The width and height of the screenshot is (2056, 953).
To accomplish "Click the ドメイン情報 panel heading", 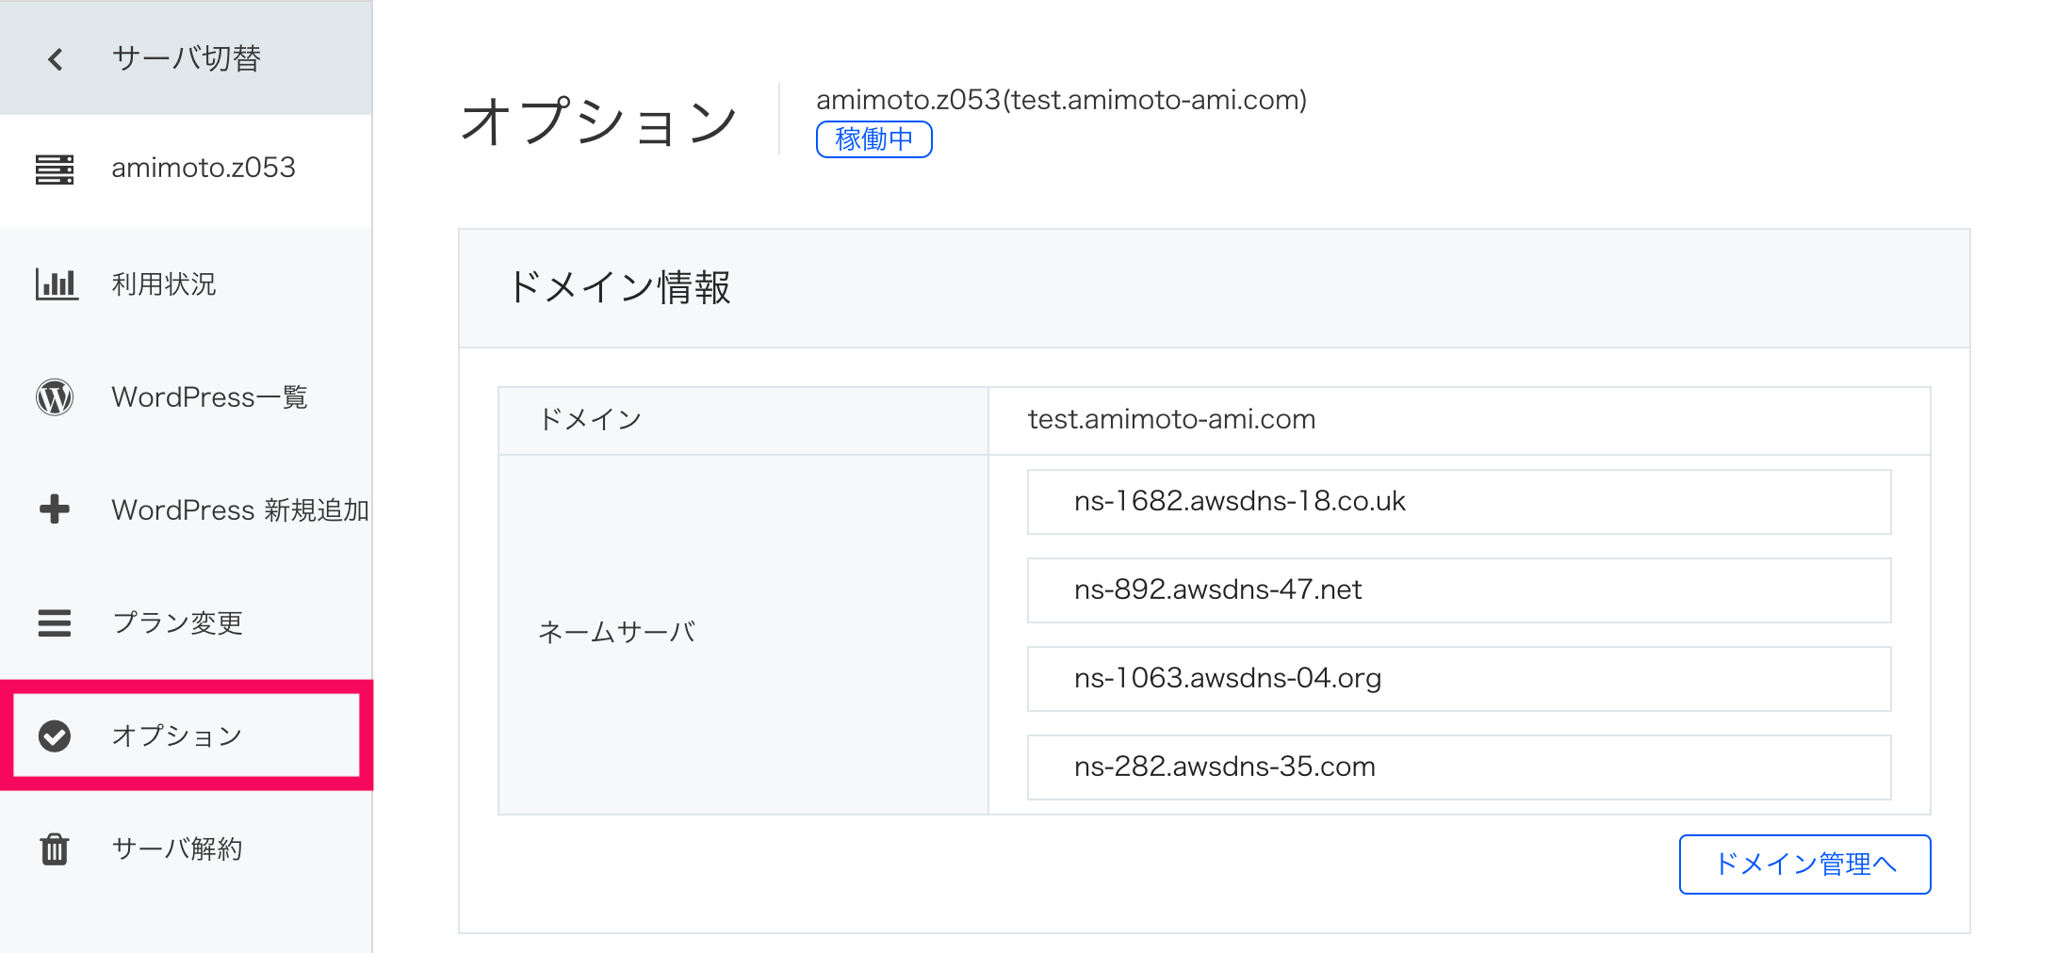I will [x=619, y=287].
